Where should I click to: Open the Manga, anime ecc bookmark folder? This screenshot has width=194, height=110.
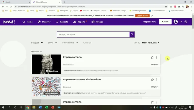pyautogui.click(x=17, y=11)
